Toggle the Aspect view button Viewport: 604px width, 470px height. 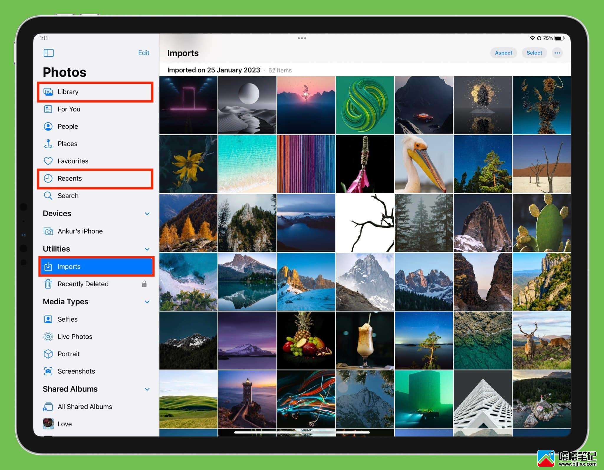point(503,52)
